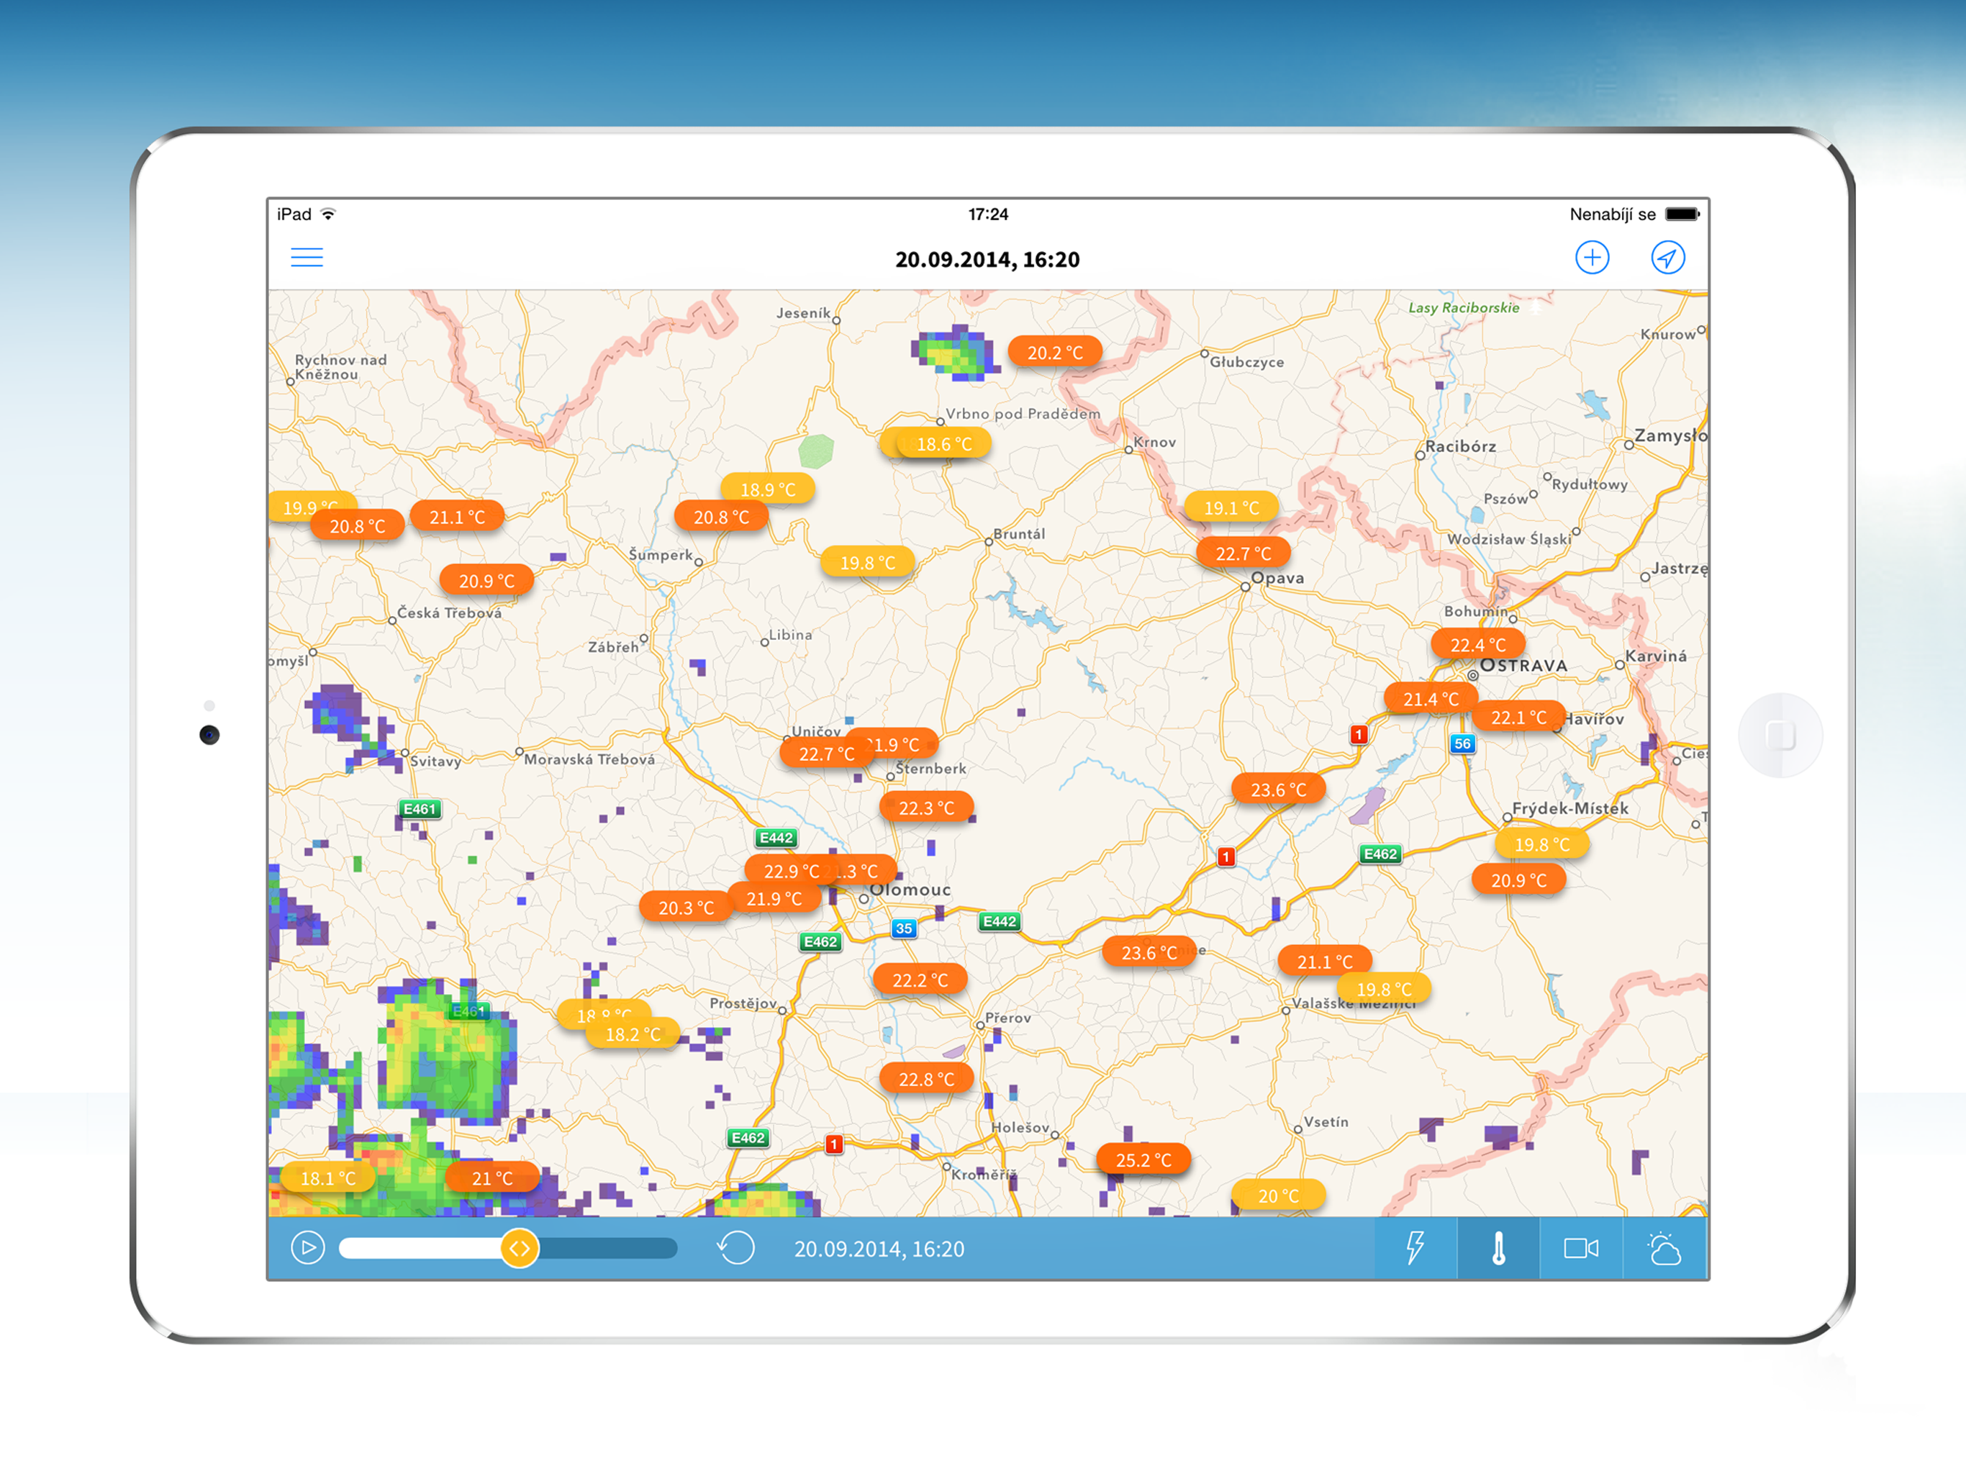Image resolution: width=1966 pixels, height=1474 pixels.
Task: Tap the header date 20.09.2014, 16:20
Action: pyautogui.click(x=987, y=260)
